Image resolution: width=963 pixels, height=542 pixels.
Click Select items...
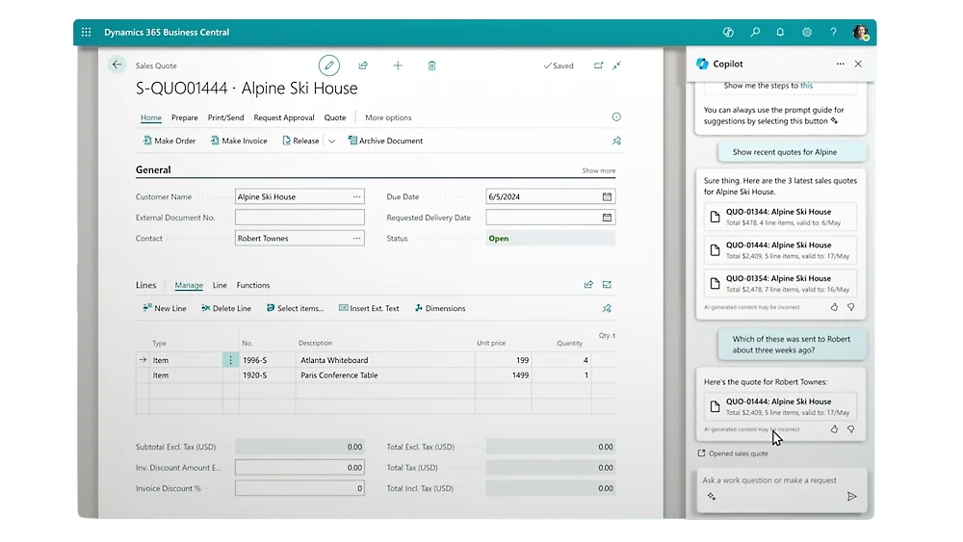[x=295, y=308]
